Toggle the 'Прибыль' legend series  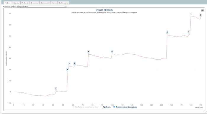coord(105,107)
